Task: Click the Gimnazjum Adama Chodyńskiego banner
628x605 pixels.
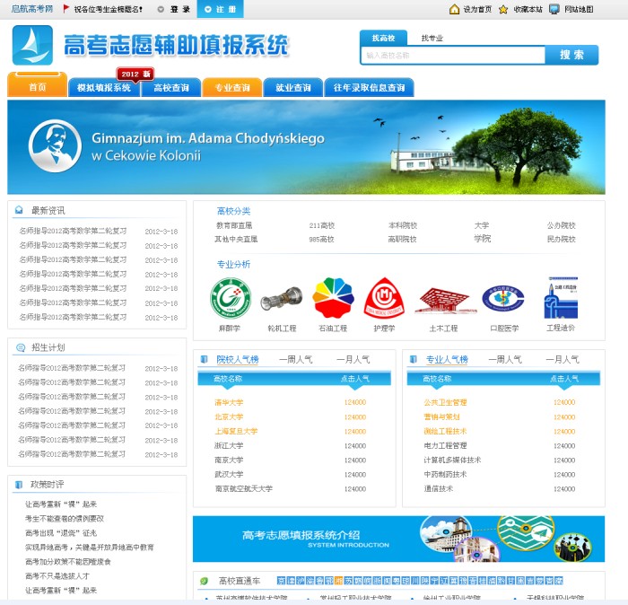Action: coord(306,147)
